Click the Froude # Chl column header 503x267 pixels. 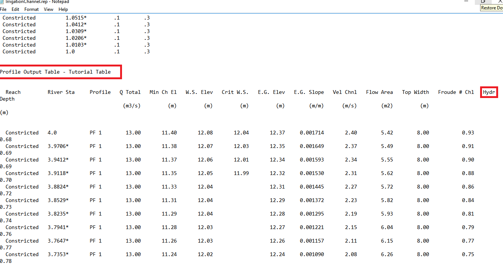456,92
